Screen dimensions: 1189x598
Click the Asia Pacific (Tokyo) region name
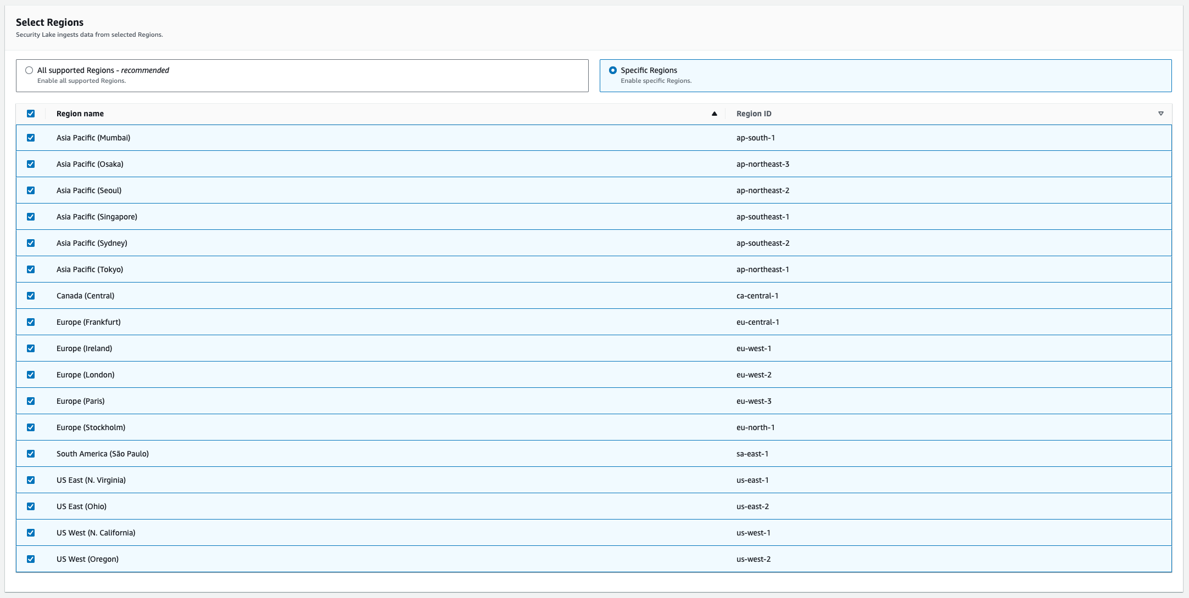[90, 269]
